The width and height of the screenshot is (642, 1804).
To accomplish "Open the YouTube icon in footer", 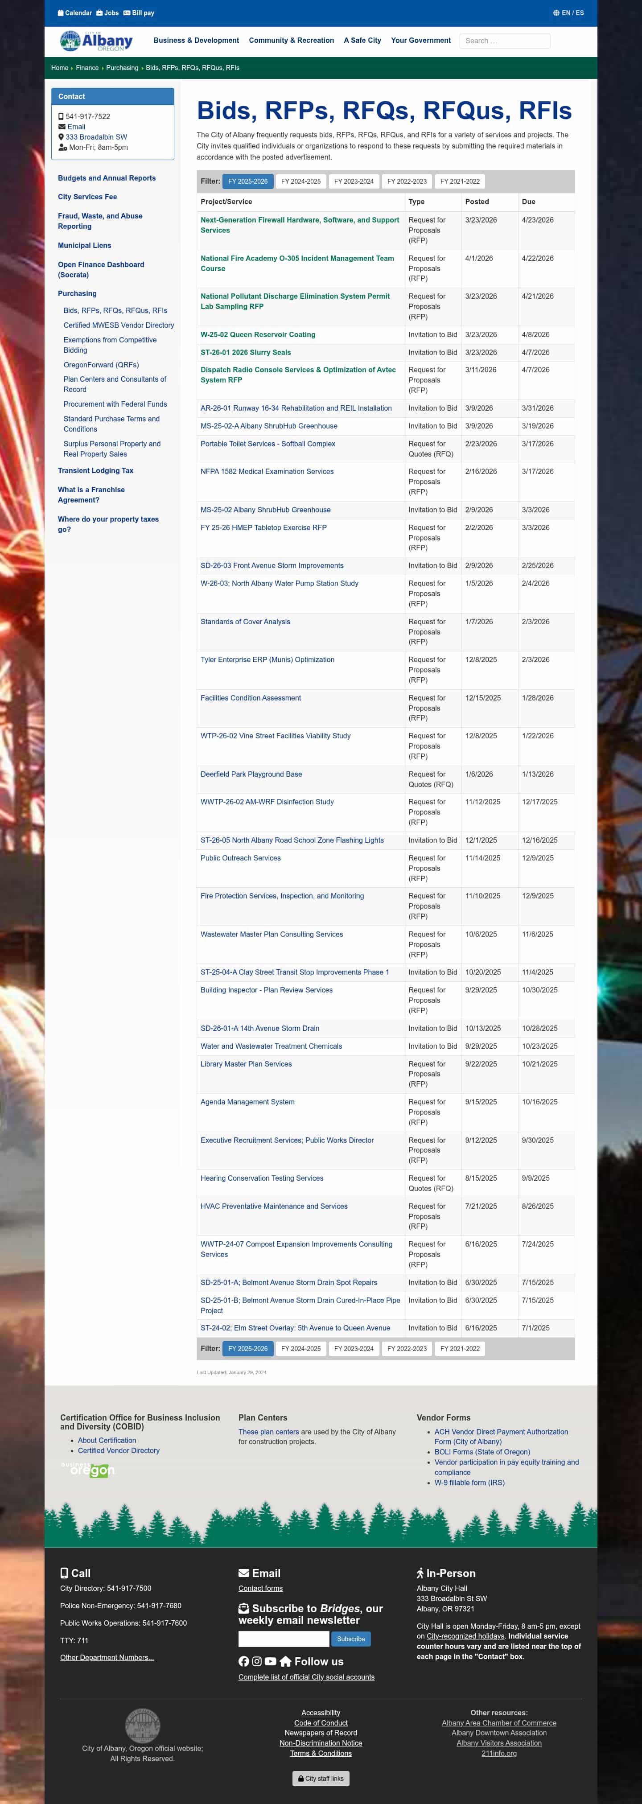I will click(x=270, y=1661).
